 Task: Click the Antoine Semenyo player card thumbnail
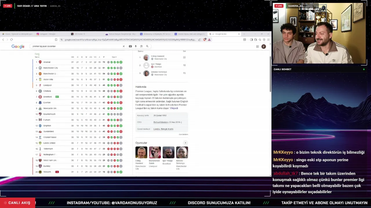(x=182, y=153)
